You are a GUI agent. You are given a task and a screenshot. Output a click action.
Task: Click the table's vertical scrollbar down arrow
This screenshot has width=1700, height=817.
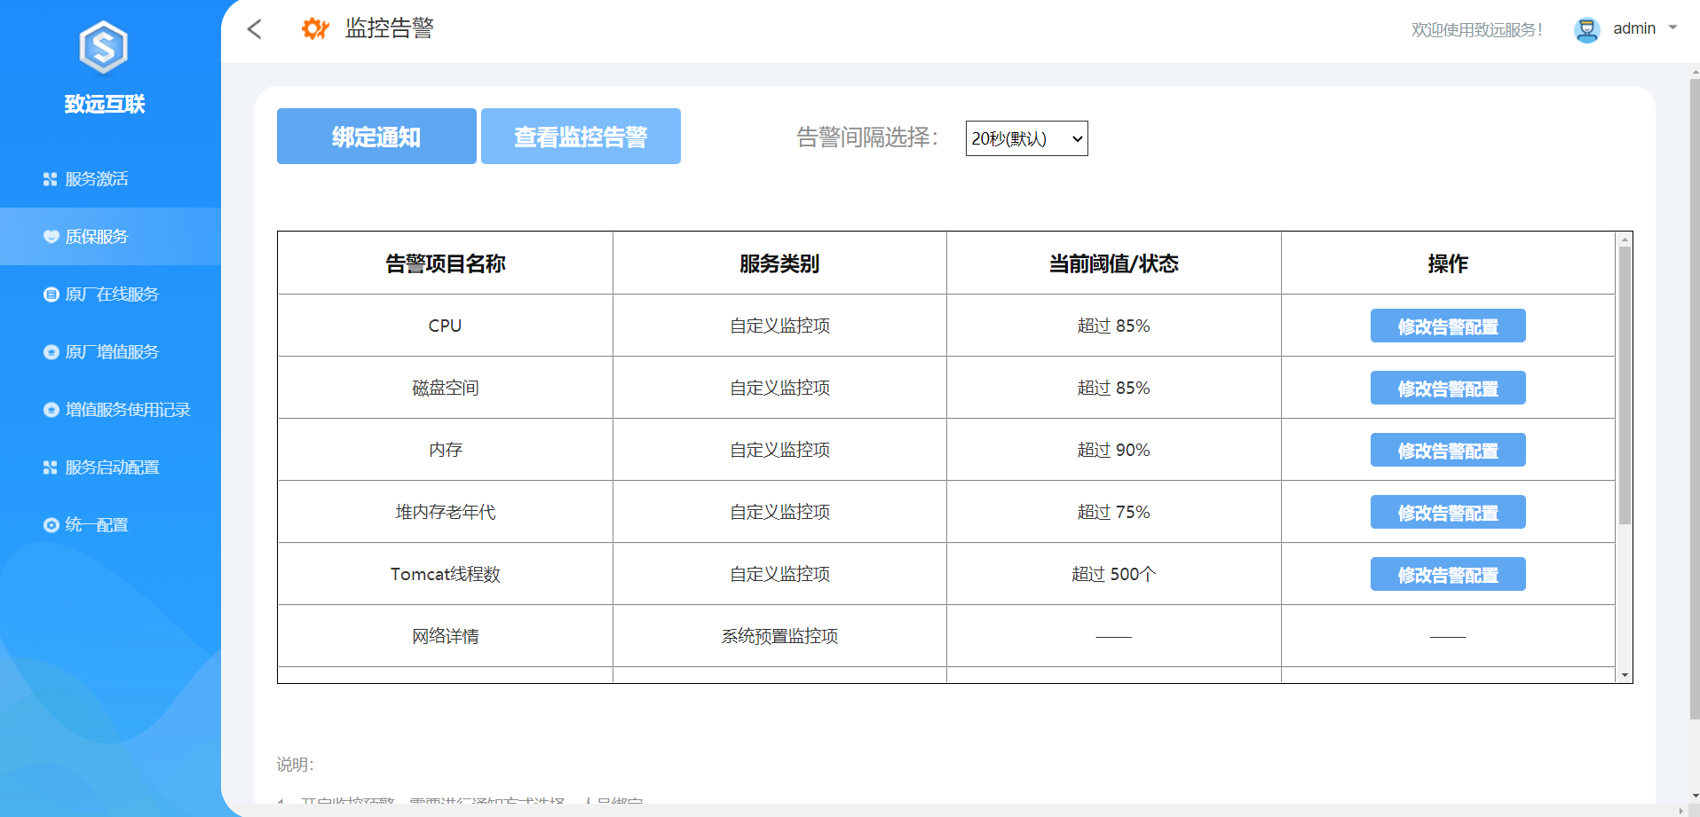click(1625, 675)
